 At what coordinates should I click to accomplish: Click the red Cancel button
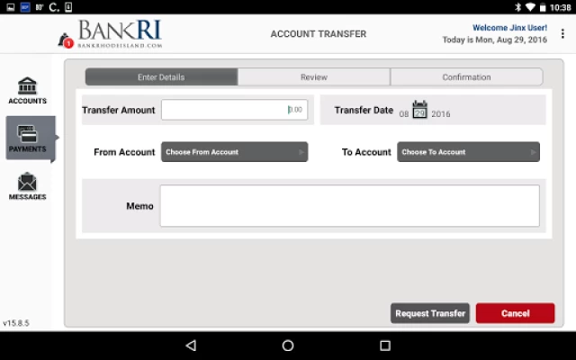point(515,313)
